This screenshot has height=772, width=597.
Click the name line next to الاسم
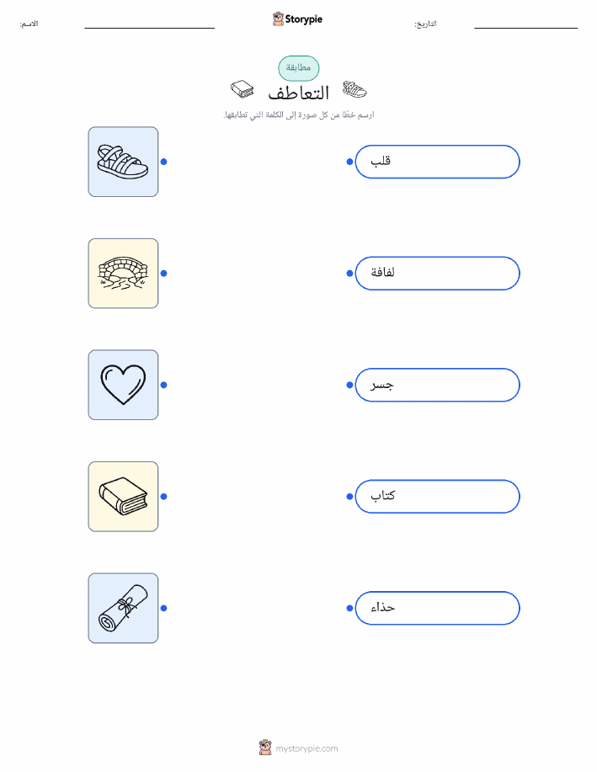click(x=149, y=28)
